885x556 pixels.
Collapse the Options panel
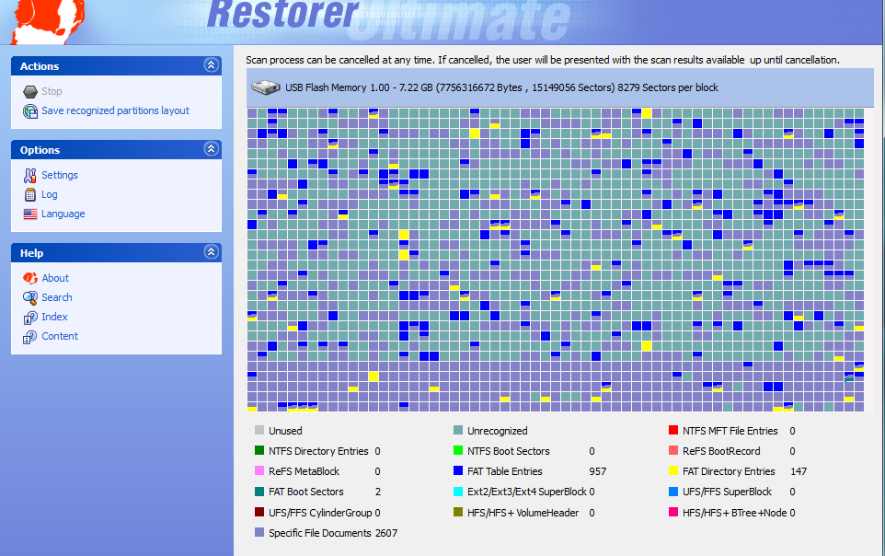pyautogui.click(x=211, y=149)
